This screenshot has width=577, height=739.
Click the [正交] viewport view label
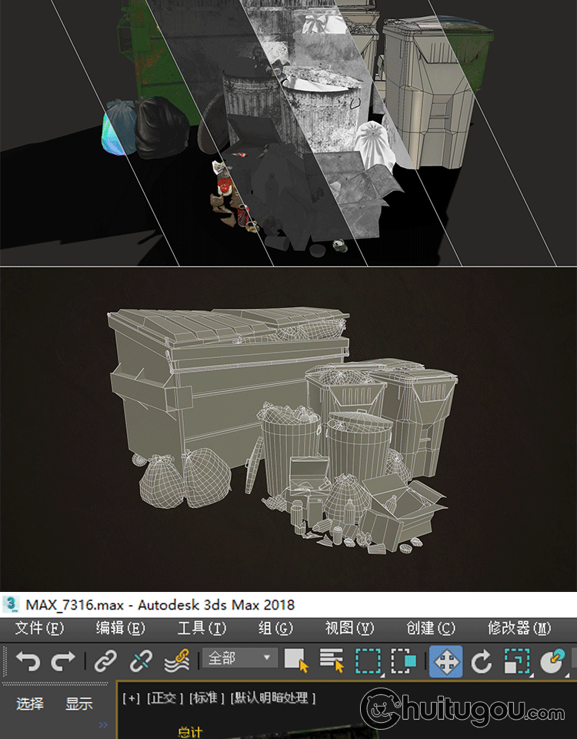point(164,698)
